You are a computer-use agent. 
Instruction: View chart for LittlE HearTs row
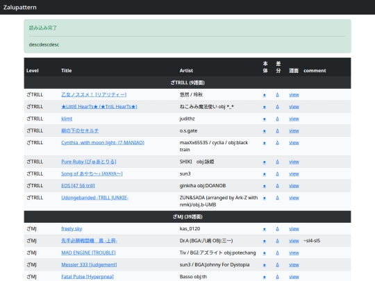pos(294,107)
